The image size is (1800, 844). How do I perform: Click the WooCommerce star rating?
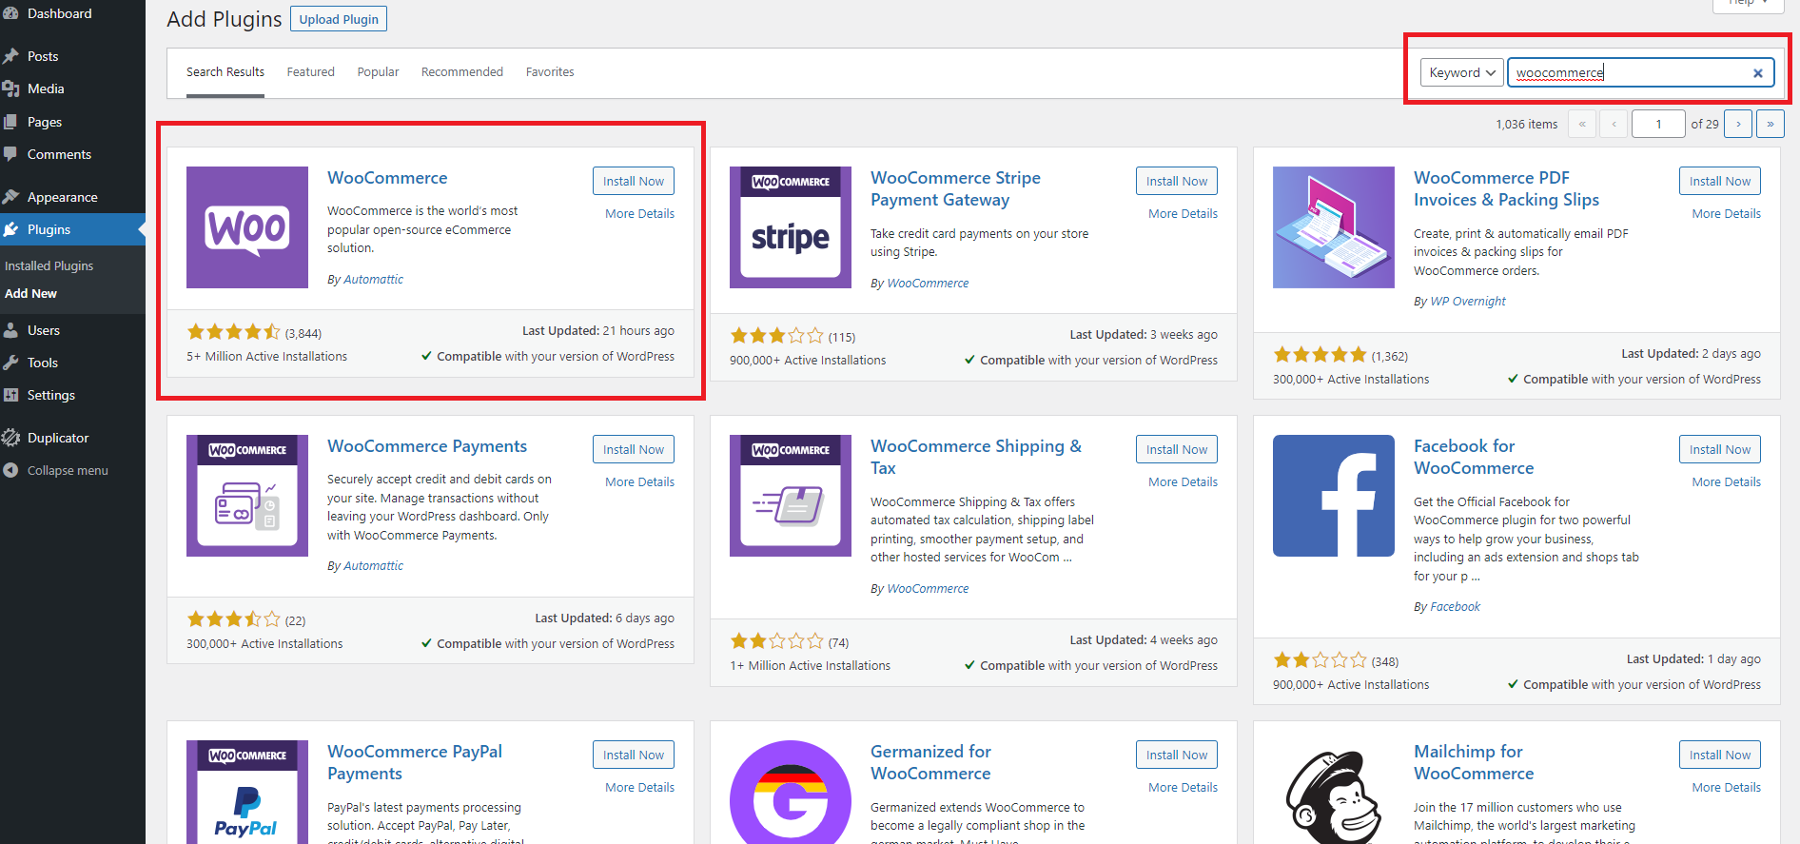click(233, 332)
